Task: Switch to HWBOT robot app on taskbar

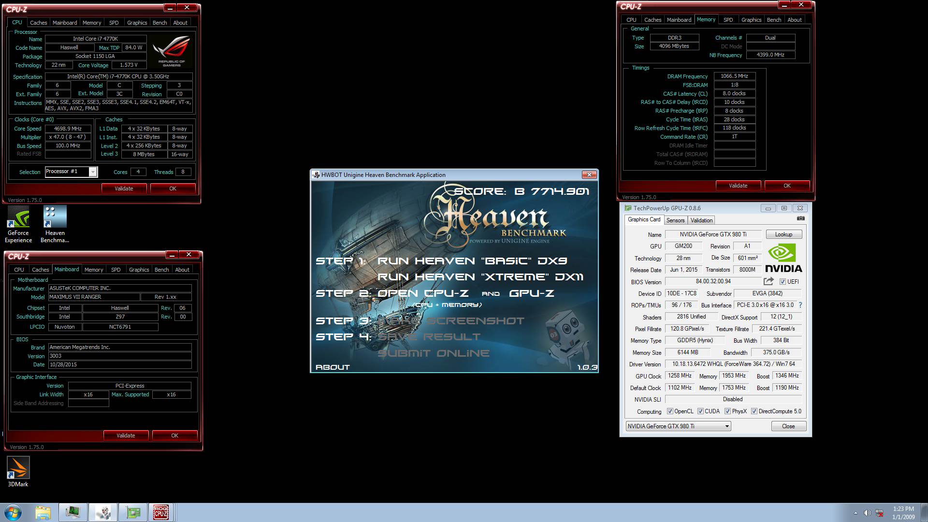Action: pyautogui.click(x=103, y=512)
